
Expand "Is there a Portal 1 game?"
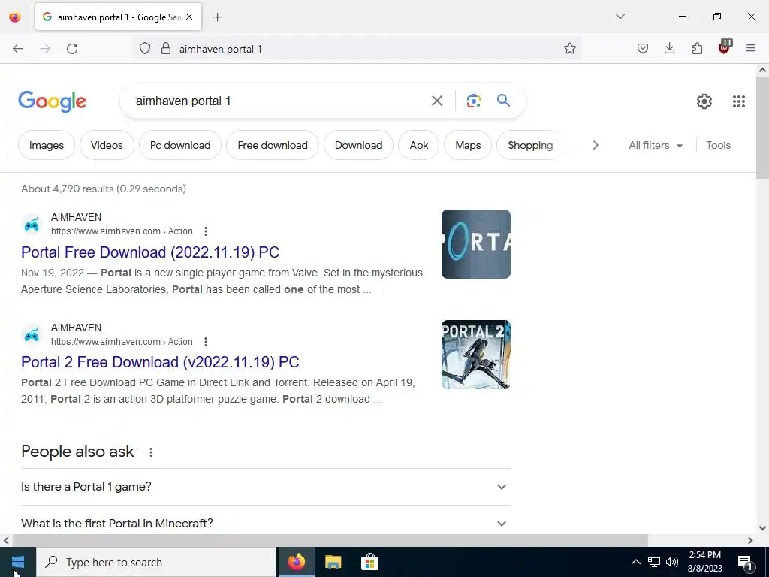click(266, 487)
